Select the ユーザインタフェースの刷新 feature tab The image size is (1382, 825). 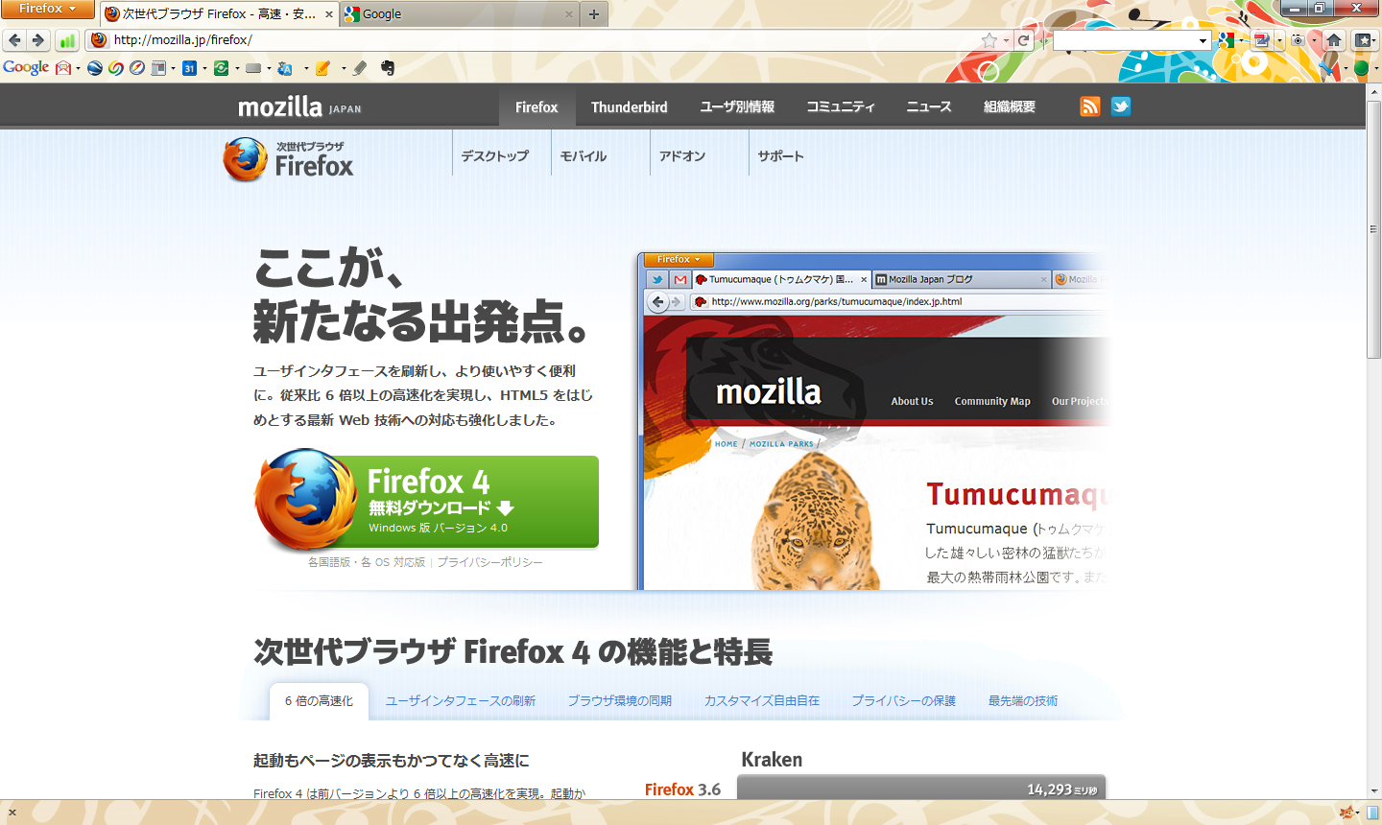point(460,701)
